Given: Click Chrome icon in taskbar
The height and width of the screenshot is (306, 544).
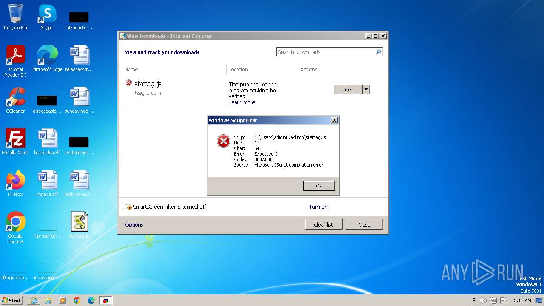Looking at the screenshot, I should pos(77,300).
